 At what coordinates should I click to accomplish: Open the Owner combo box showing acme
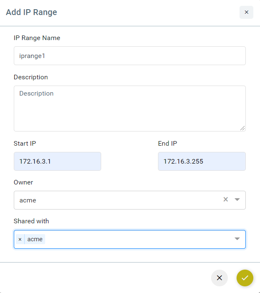tap(130, 200)
